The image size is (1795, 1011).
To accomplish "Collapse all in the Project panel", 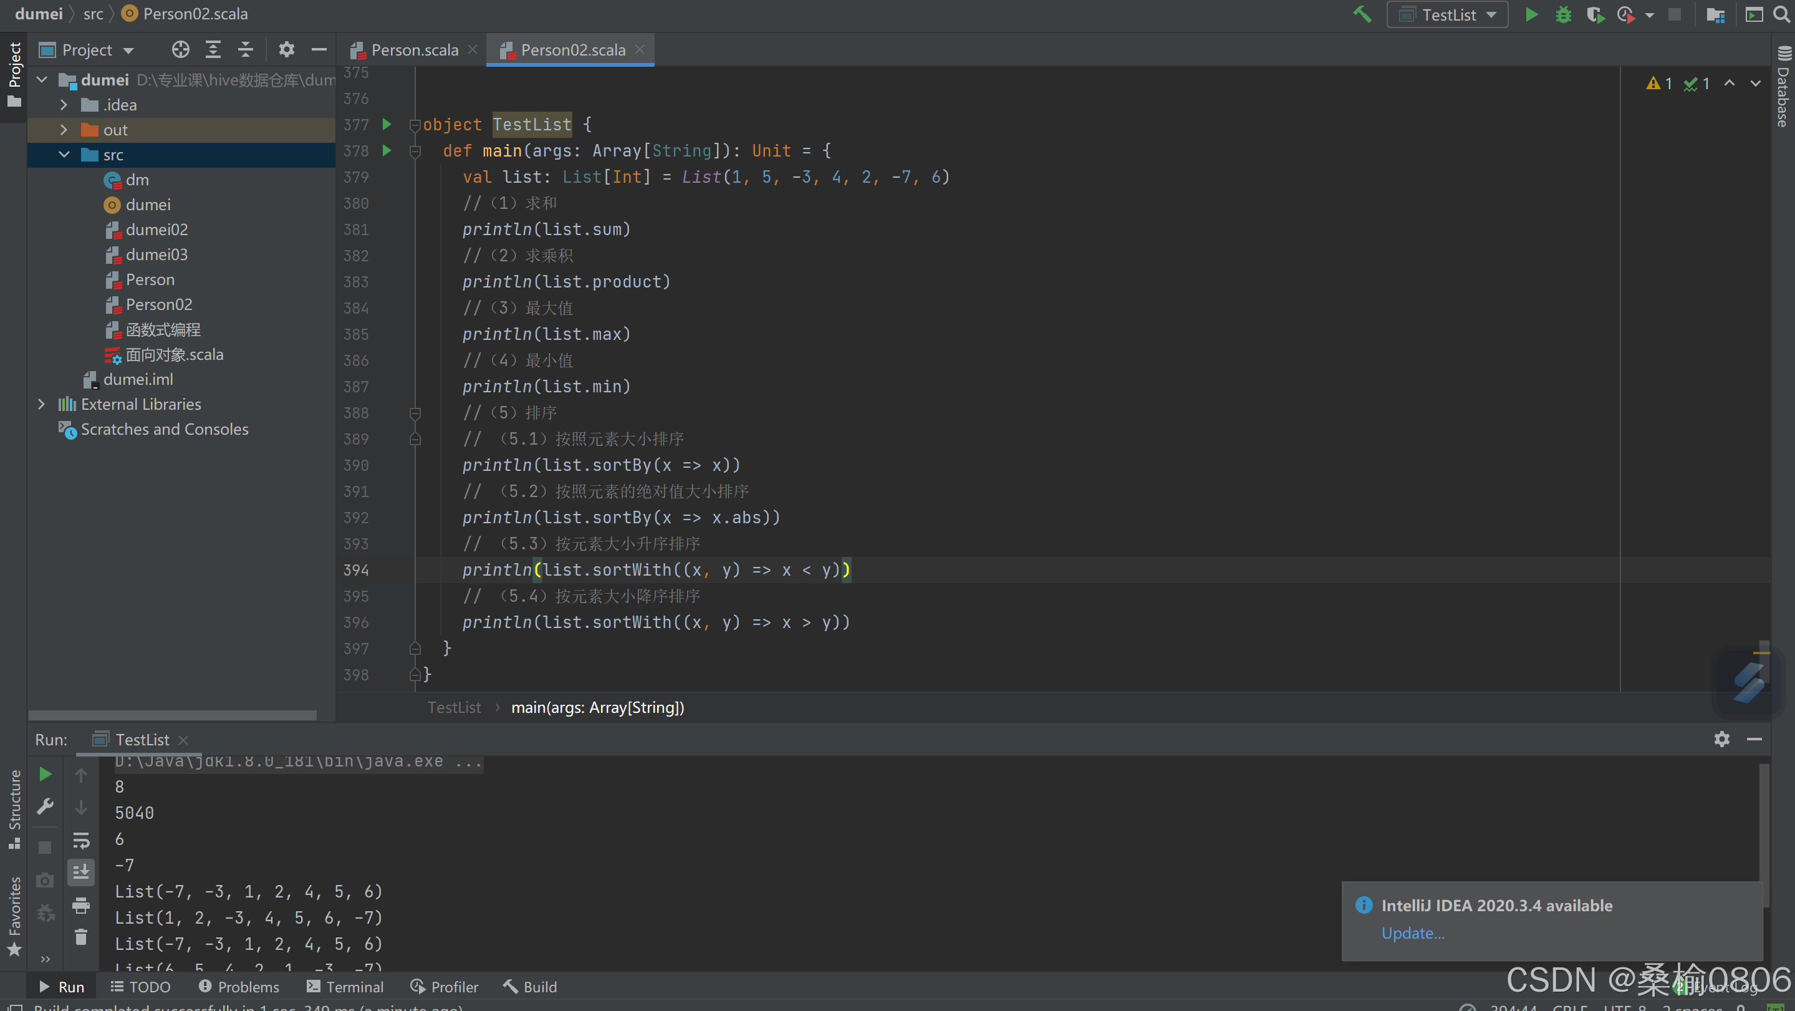I will [245, 49].
